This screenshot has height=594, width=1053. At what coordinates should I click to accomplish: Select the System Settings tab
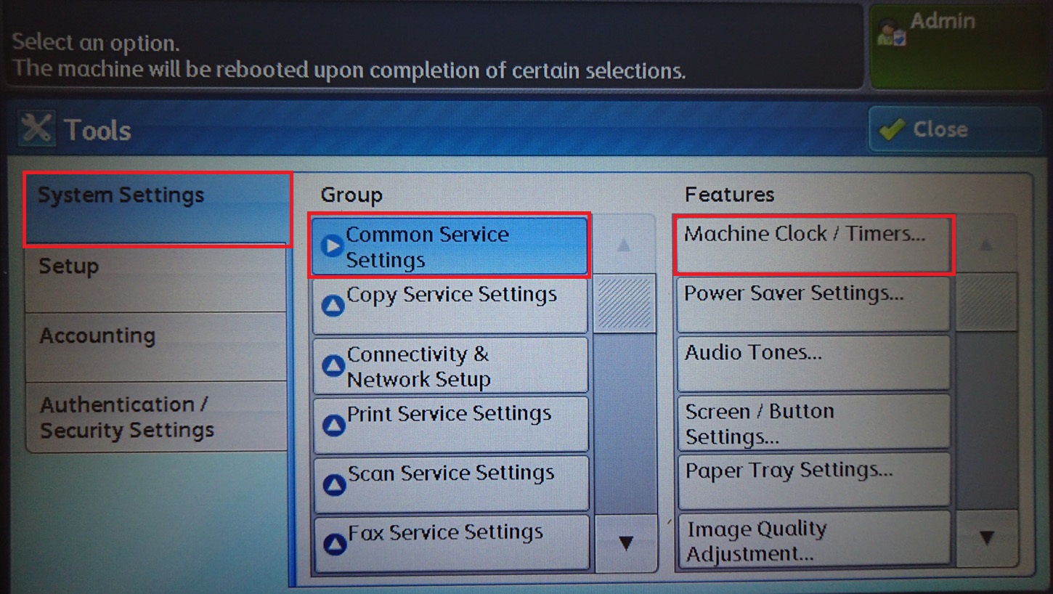[x=156, y=208]
